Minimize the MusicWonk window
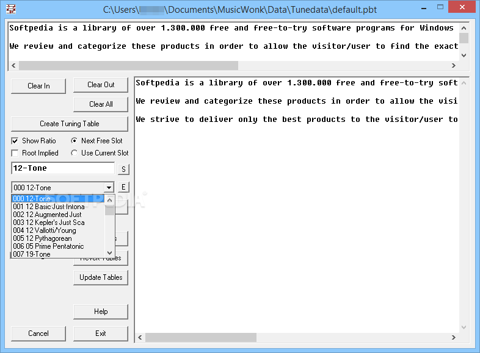Image resolution: width=480 pixels, height=353 pixels. point(424,8)
